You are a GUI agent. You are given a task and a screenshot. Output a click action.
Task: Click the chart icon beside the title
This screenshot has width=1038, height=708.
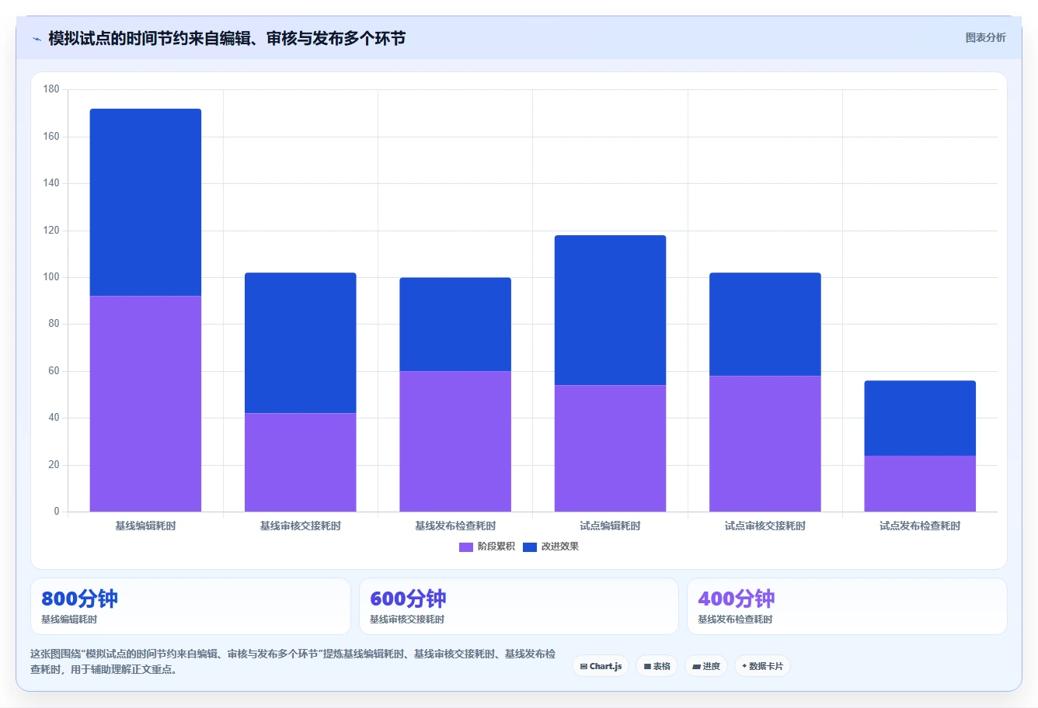(x=37, y=39)
